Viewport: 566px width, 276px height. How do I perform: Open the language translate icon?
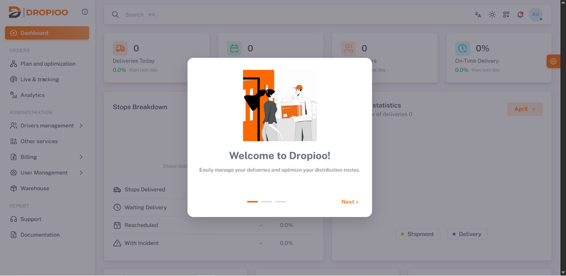click(x=478, y=14)
